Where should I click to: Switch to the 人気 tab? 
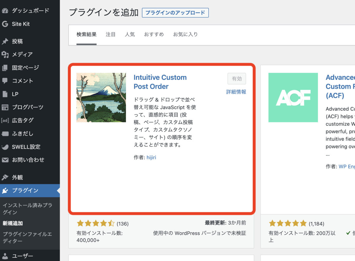(130, 34)
